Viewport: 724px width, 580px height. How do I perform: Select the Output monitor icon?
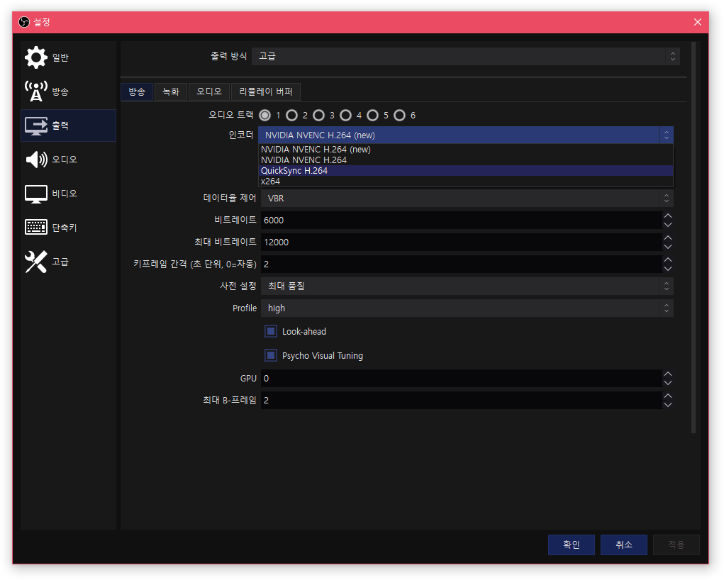36,126
